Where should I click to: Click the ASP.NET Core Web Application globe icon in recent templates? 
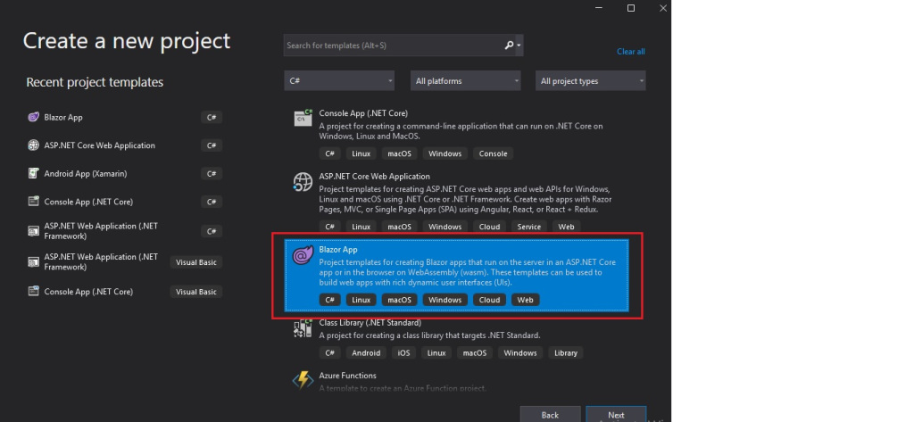coord(34,145)
